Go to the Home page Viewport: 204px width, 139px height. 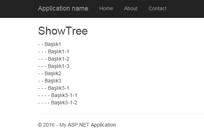click(106, 9)
